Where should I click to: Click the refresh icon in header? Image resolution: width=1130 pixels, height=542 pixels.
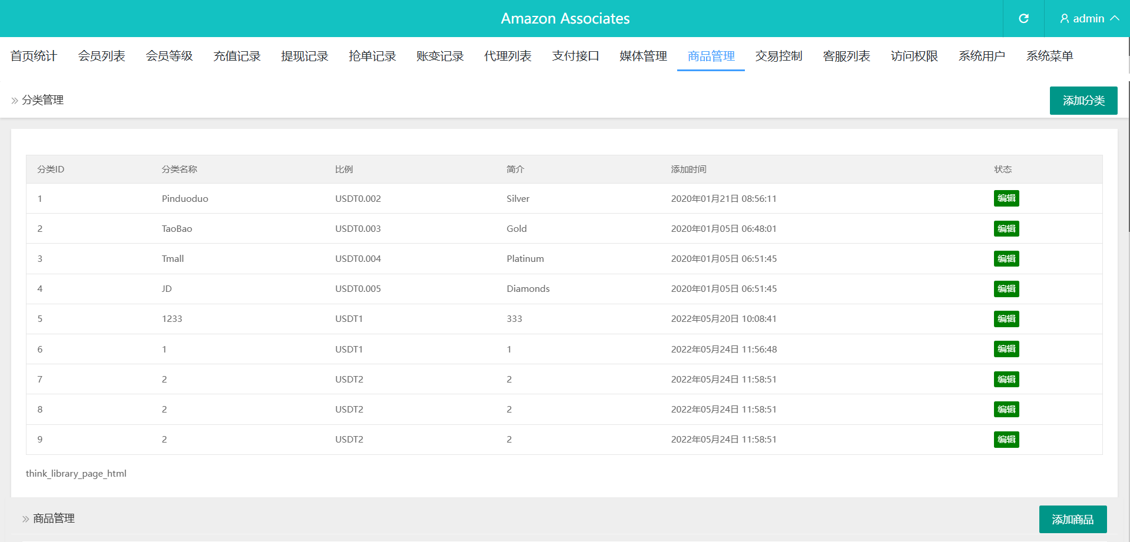(1023, 19)
